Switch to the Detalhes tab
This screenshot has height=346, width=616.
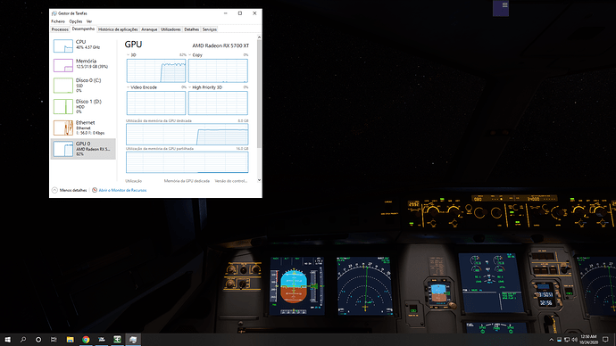point(192,29)
